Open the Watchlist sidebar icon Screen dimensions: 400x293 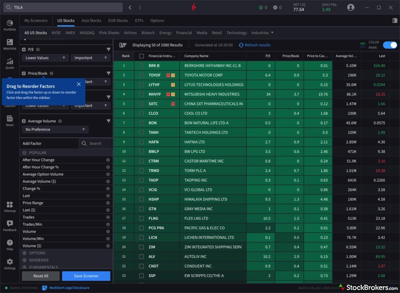[x=10, y=43]
